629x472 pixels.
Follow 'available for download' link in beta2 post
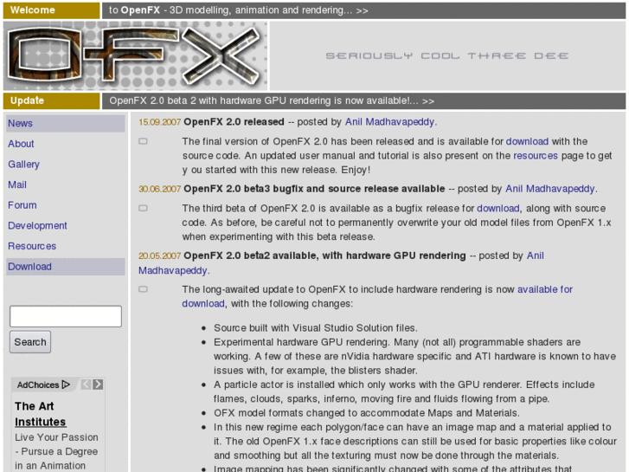point(545,289)
